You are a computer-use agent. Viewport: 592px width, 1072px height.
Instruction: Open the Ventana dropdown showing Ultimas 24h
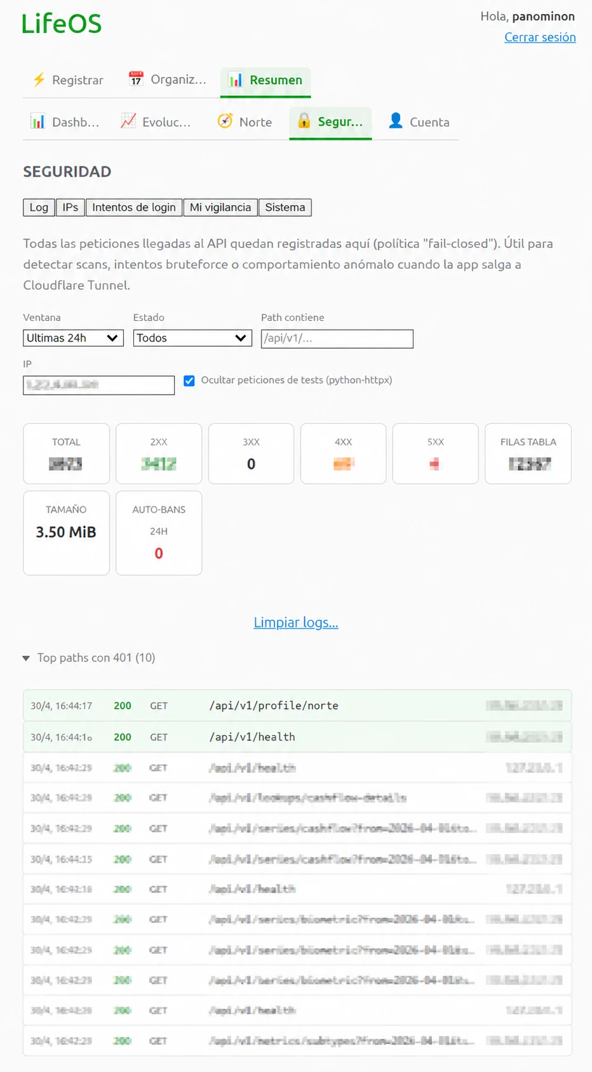pos(73,338)
